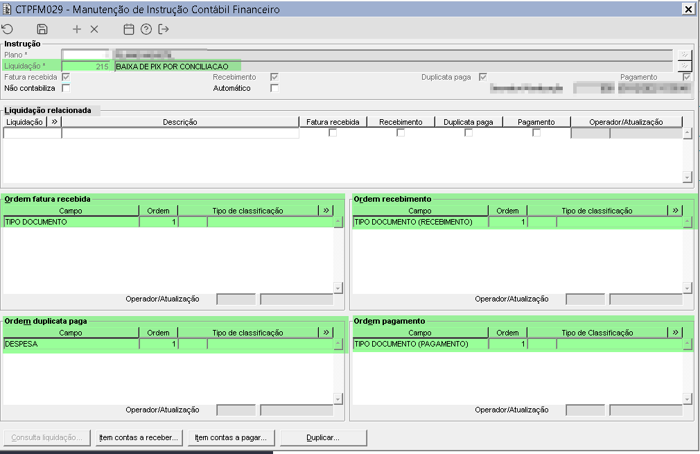Click Ordem value 1 in TIPO DOCUMENTO (RECEBIMENTO) row

507,222
